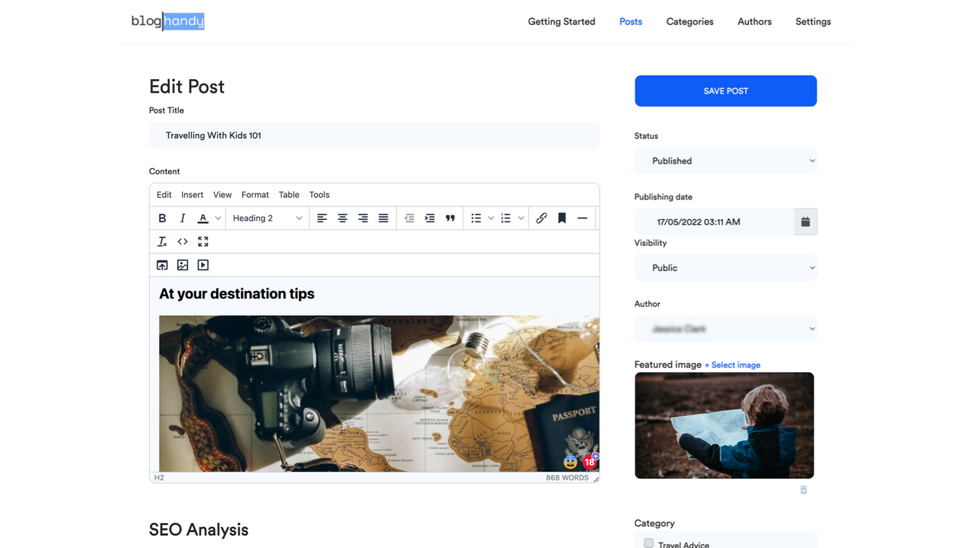Screen dimensions: 974x548
Task: Clear text formatting
Action: [x=162, y=241]
